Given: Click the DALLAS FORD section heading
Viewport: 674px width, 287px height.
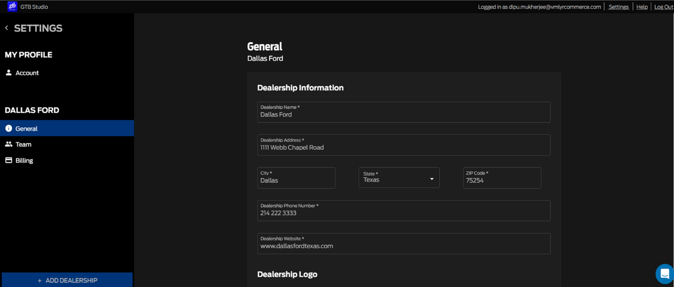Looking at the screenshot, I should click(x=32, y=110).
